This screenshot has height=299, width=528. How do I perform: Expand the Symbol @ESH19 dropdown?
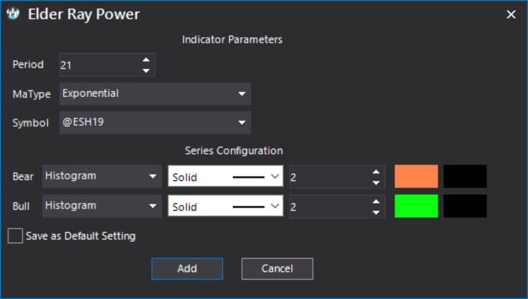155,123
